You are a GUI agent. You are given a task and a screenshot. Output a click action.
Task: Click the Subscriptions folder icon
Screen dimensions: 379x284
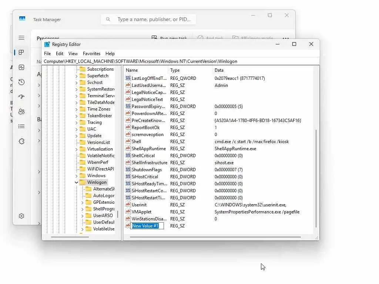tap(83, 69)
